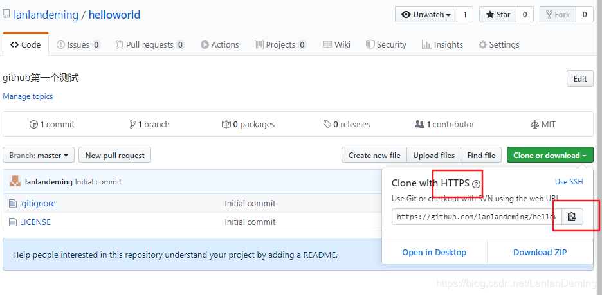Click Open in Desktop

[434, 252]
